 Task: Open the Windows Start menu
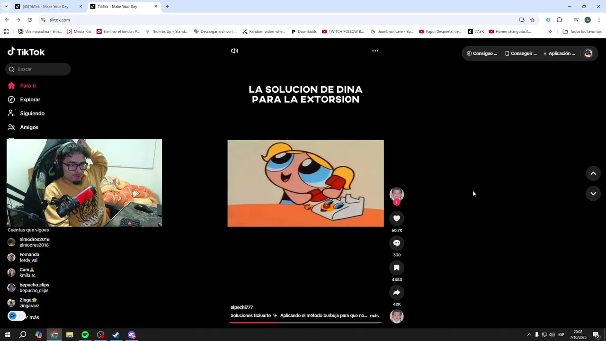tap(7, 335)
